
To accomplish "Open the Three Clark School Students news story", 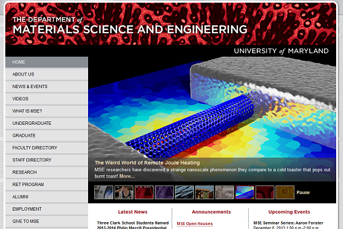I will coord(133,225).
